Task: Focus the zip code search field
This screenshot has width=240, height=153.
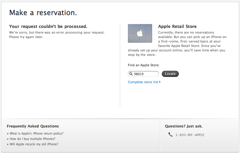Action: (143, 74)
